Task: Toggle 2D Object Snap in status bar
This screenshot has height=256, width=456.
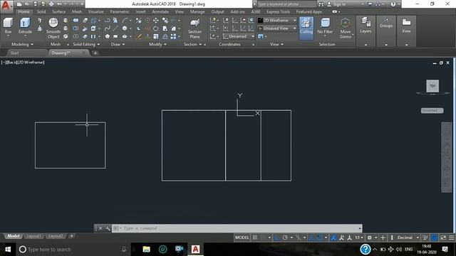Action: click(x=320, y=238)
